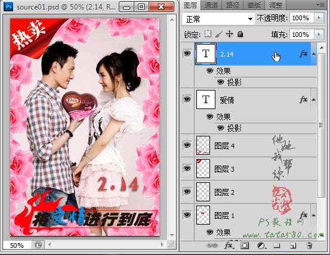Delete layer with trash icon
The image size is (330, 255).
[x=309, y=245]
